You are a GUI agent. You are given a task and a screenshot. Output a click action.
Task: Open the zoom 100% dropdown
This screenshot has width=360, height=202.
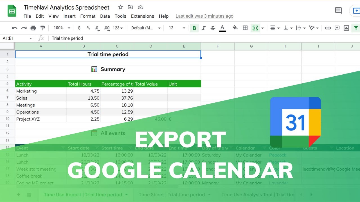click(x=62, y=28)
